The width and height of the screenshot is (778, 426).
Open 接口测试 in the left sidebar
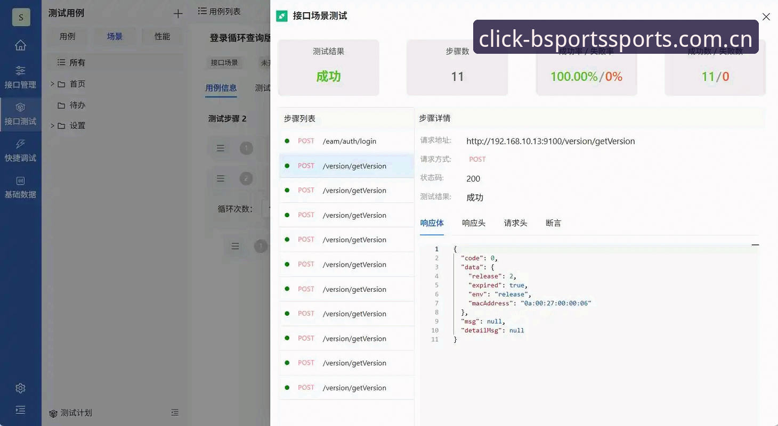[x=20, y=114]
